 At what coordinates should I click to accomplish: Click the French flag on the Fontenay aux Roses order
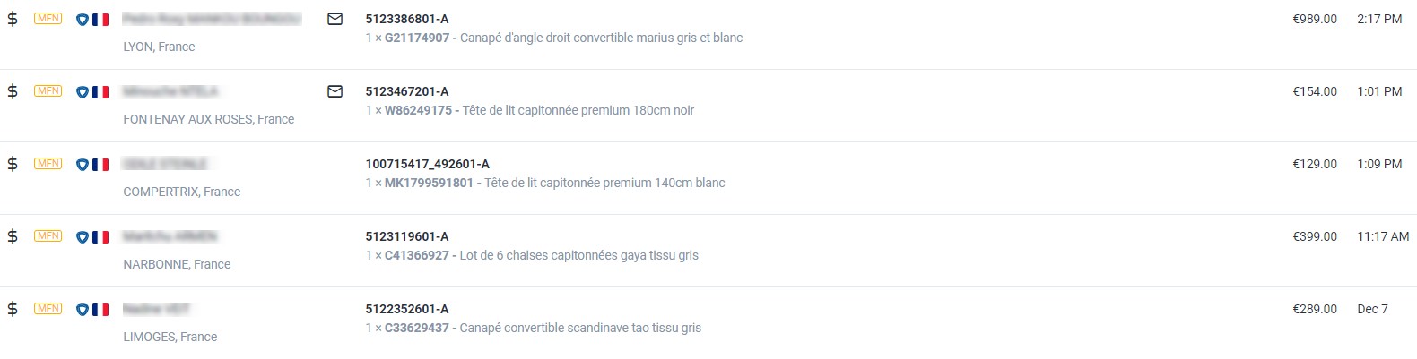tap(100, 92)
